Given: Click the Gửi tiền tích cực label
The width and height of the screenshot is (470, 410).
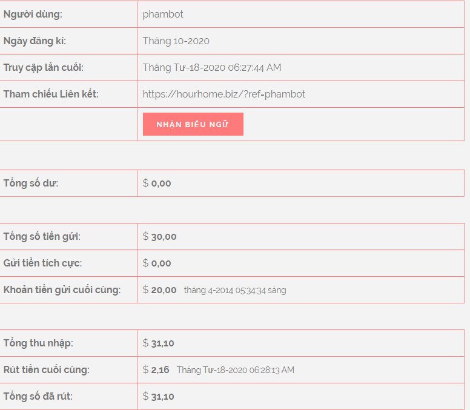Looking at the screenshot, I should 42,263.
